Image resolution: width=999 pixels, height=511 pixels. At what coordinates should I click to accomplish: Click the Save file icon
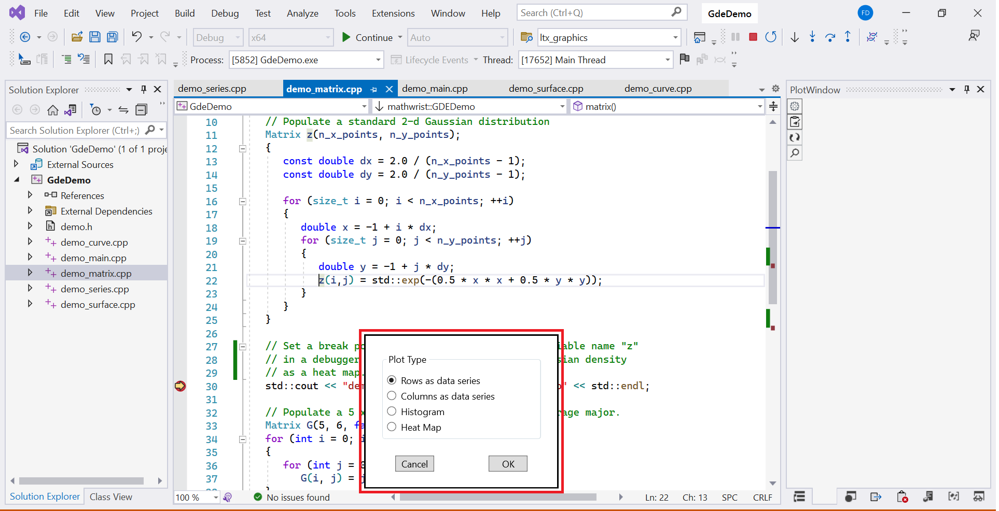[x=94, y=37]
